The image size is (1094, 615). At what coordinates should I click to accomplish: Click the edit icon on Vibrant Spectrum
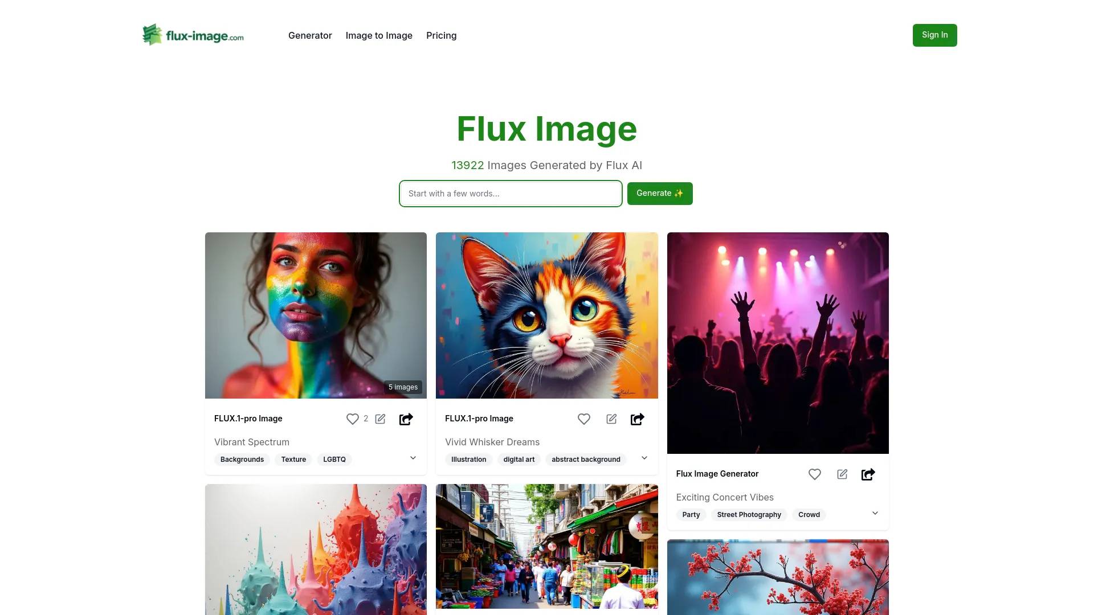[x=380, y=419]
